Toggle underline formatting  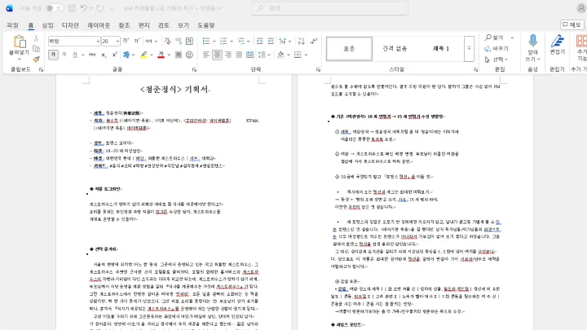[75, 55]
